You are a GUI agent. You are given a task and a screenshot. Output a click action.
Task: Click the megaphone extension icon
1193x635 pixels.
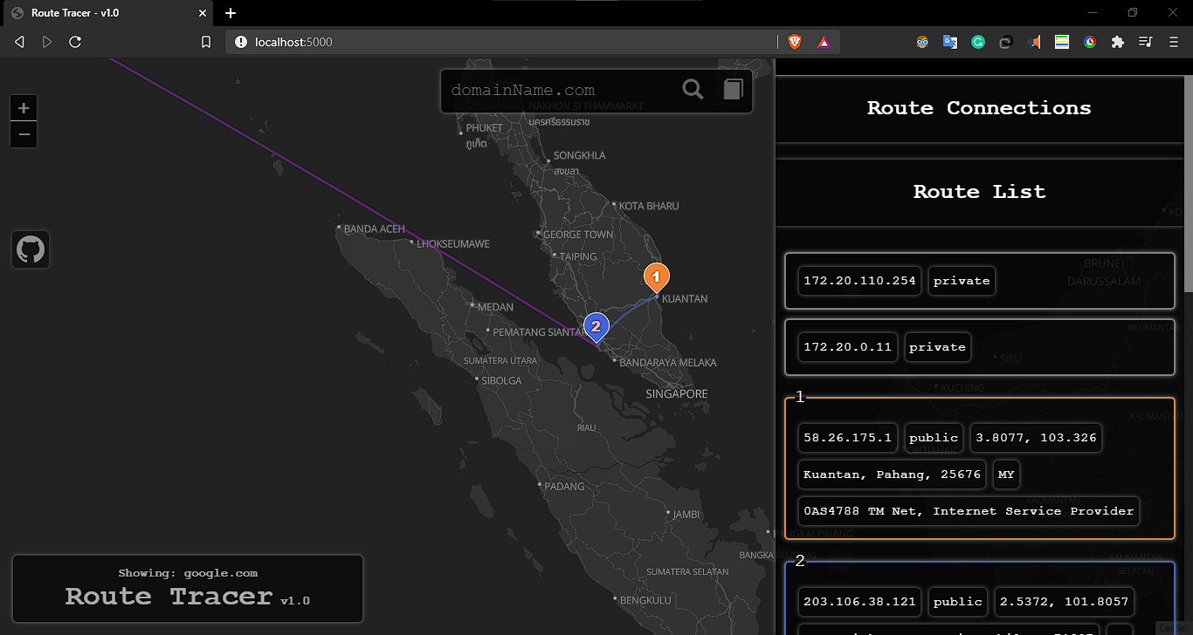click(x=1034, y=42)
